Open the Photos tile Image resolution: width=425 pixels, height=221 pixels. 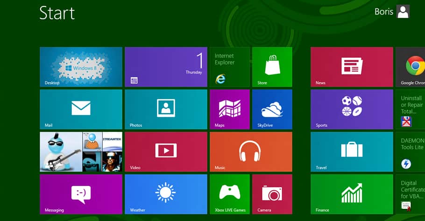click(166, 109)
